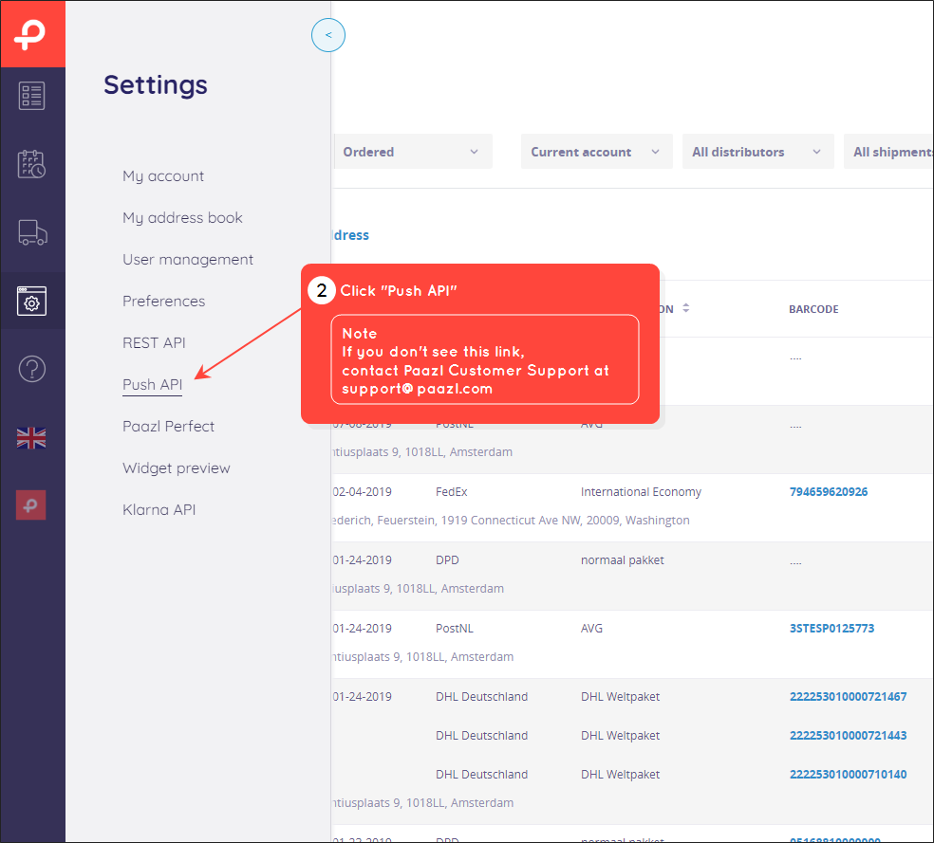934x843 pixels.
Task: Open barcode 3STESP0125773
Action: 832,629
